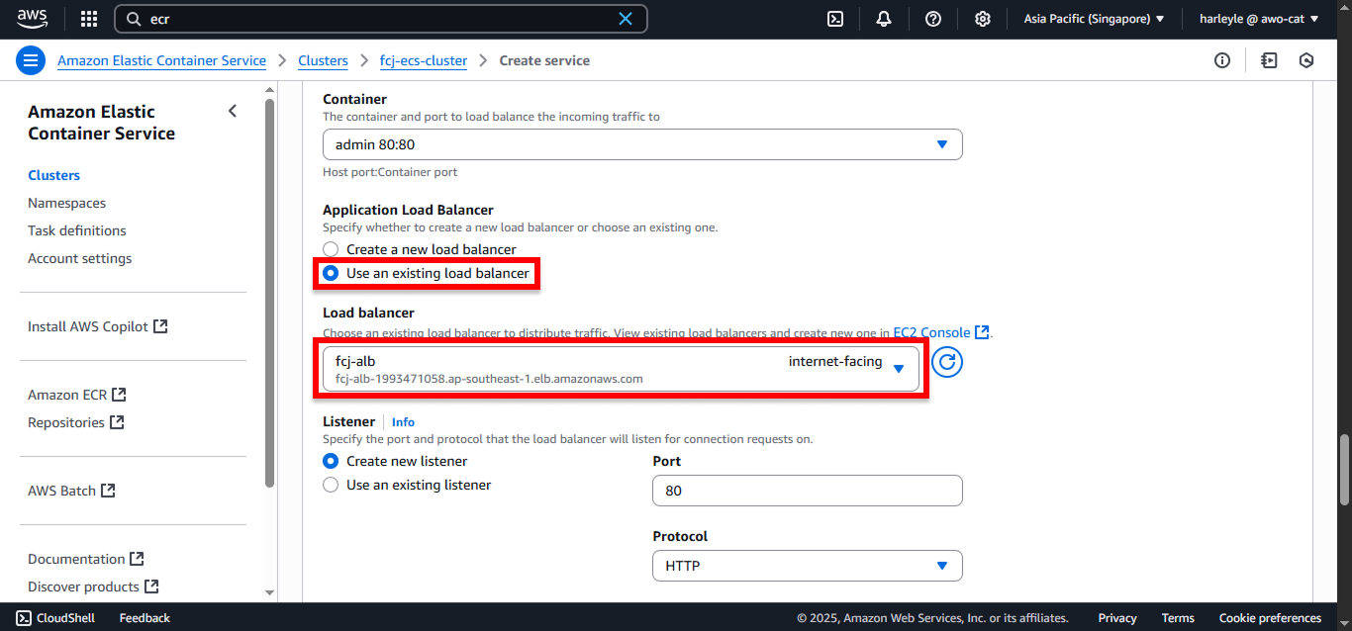1352x631 pixels.
Task: Open the info panel icon
Action: 1222,60
